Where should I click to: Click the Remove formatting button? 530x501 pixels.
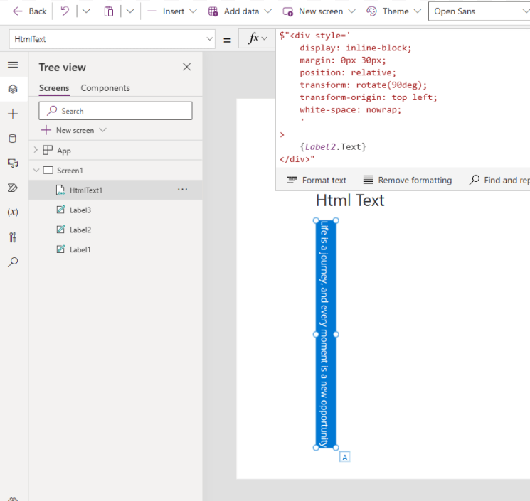(x=408, y=181)
